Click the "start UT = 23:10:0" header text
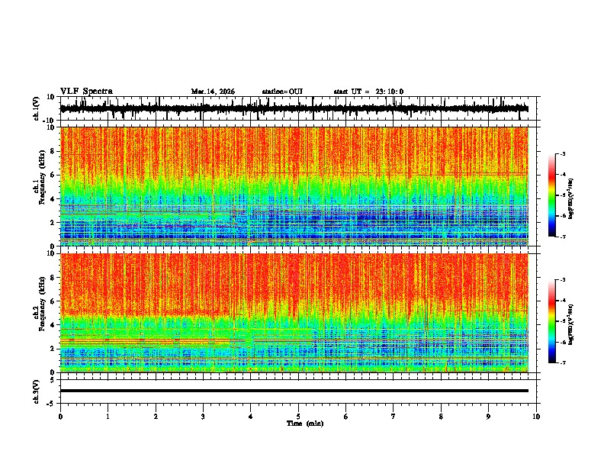604x467 pixels. pyautogui.click(x=368, y=92)
